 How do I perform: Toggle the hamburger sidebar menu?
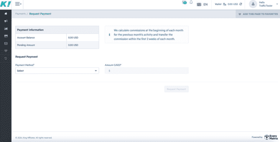click(18, 4)
